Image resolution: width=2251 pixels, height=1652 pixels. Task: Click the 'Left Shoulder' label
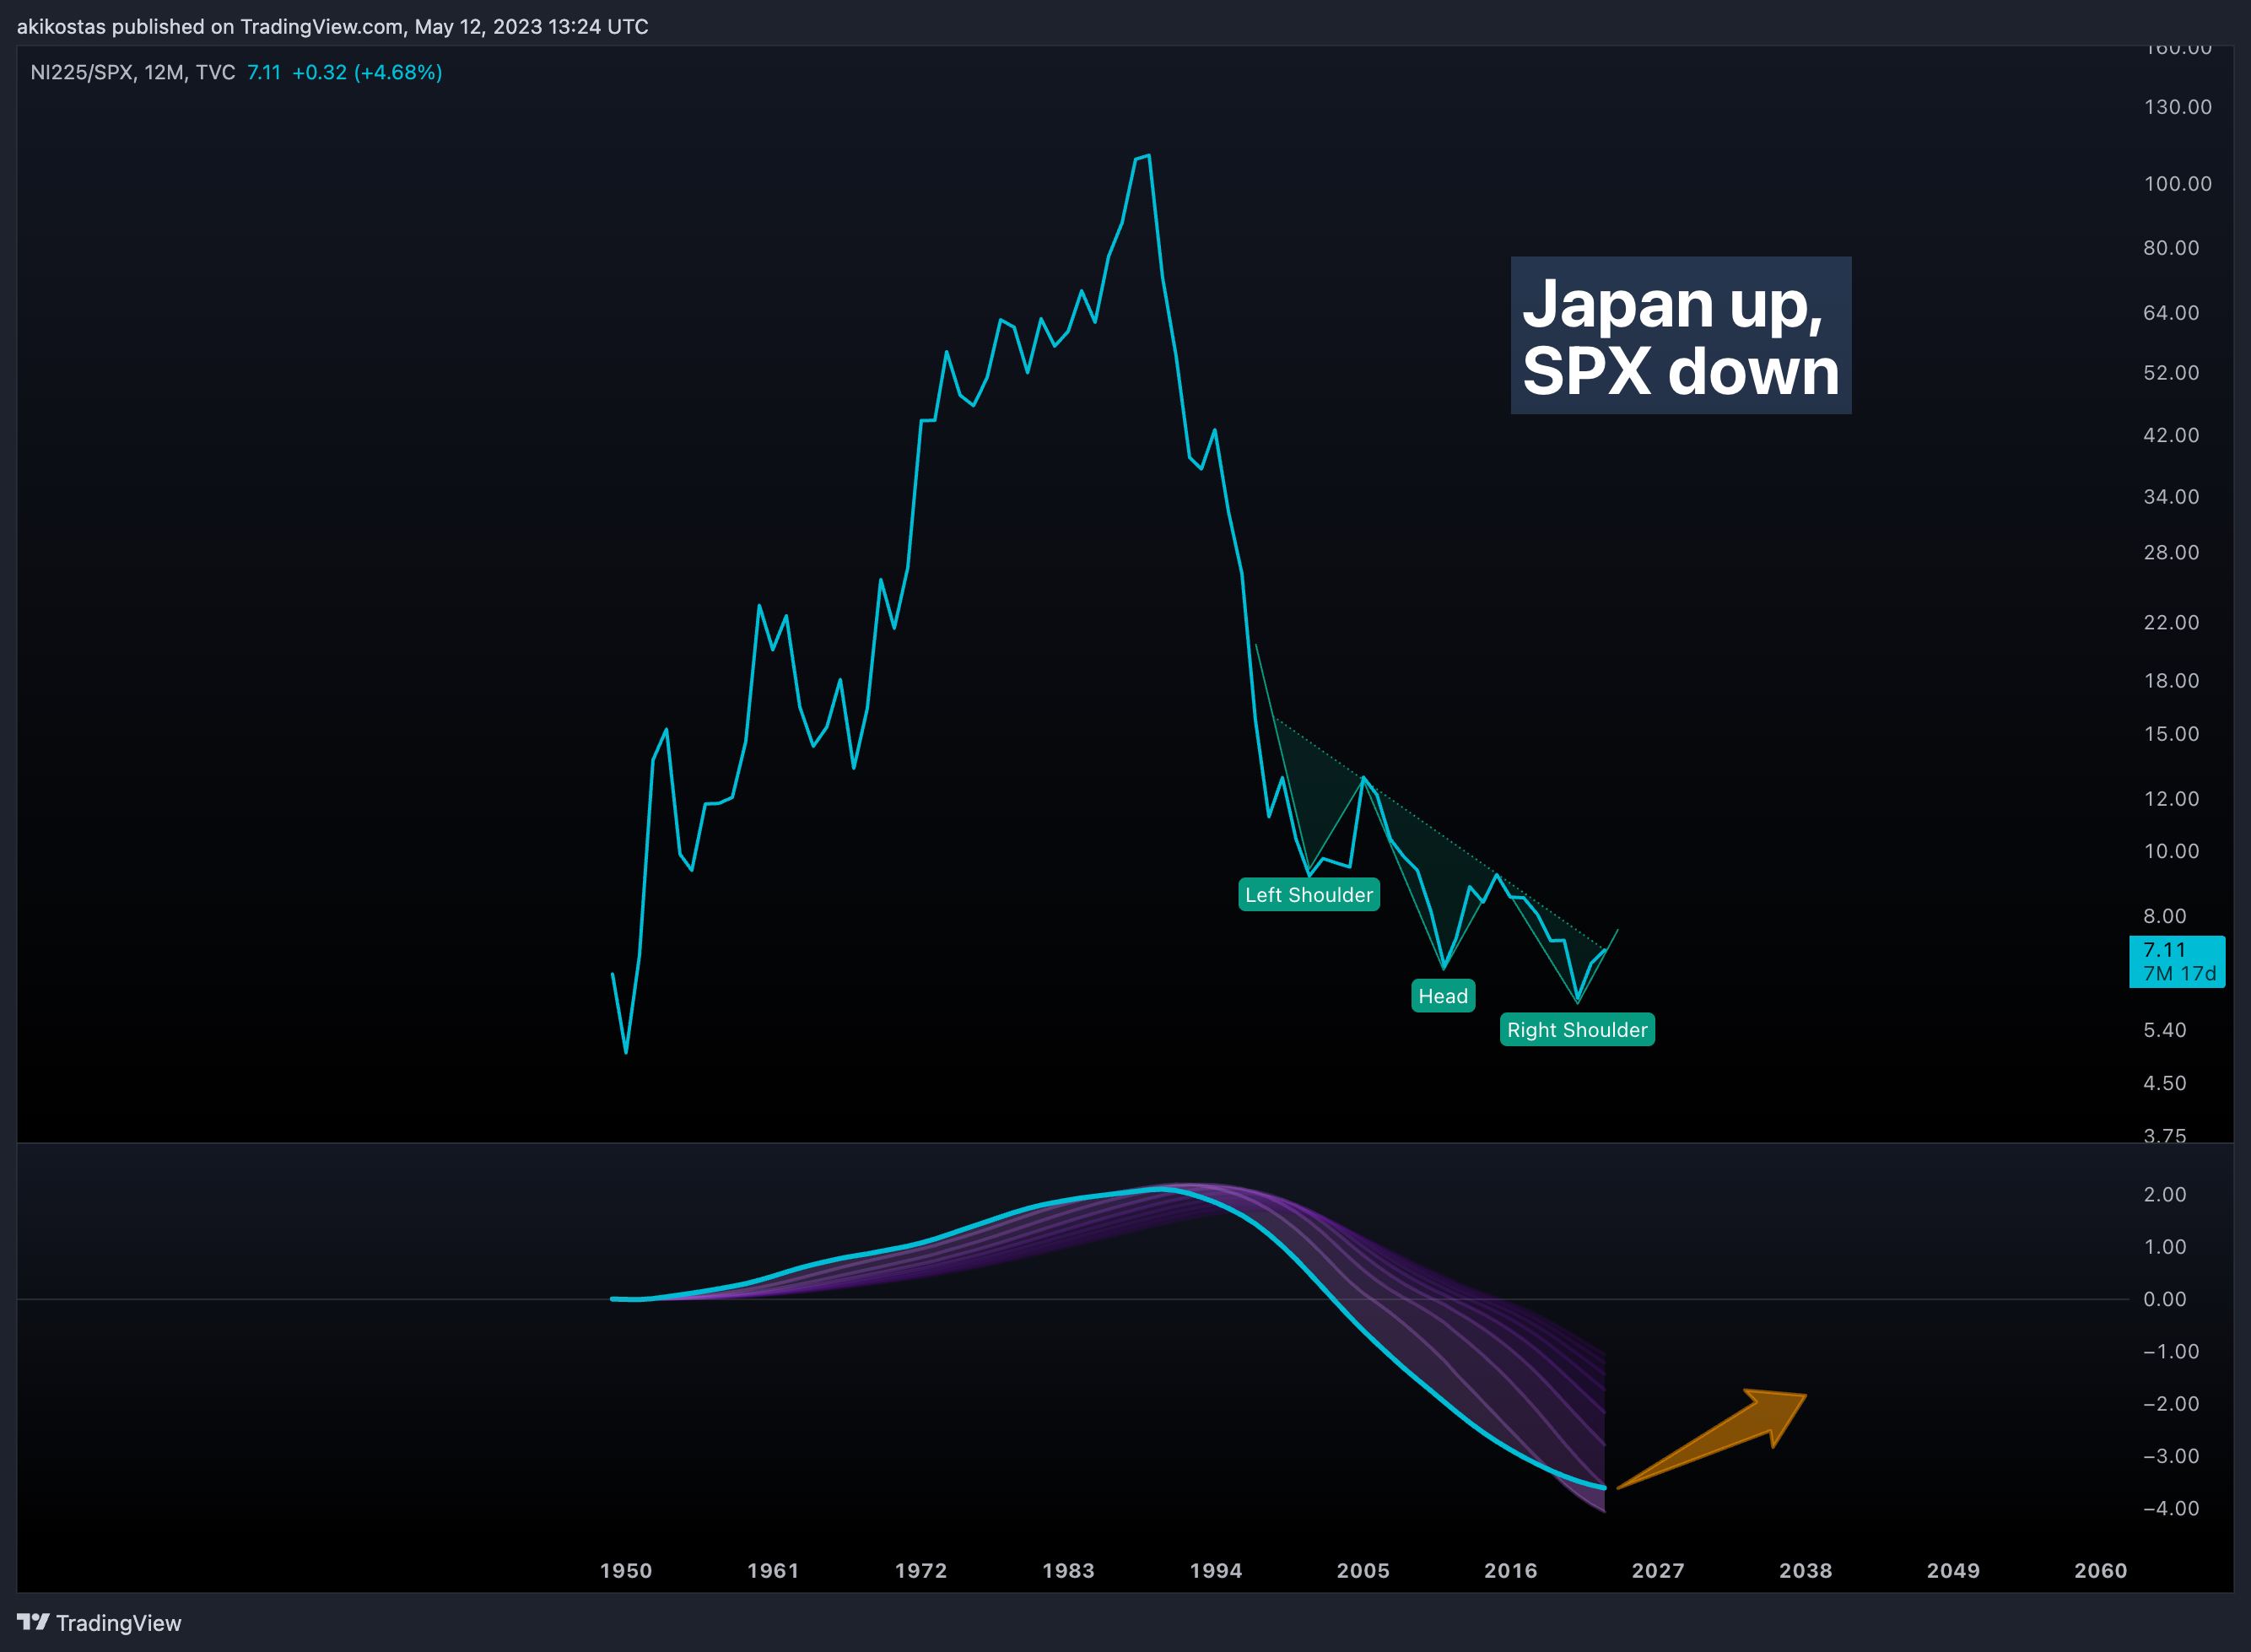(1309, 895)
